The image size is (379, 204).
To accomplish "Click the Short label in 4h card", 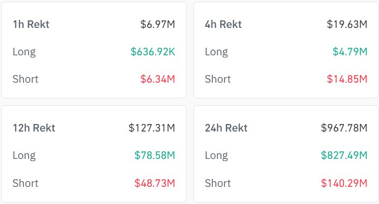I will (218, 79).
